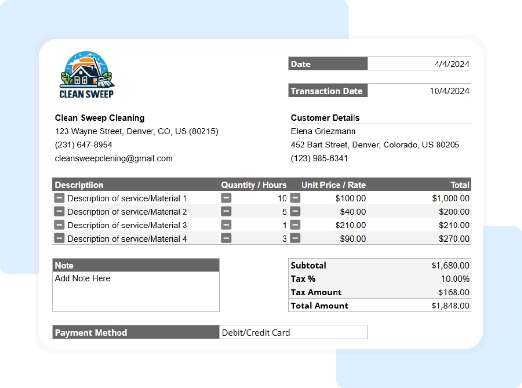
Task: Click the email cleansweepclening@gmail.com
Action: (114, 158)
